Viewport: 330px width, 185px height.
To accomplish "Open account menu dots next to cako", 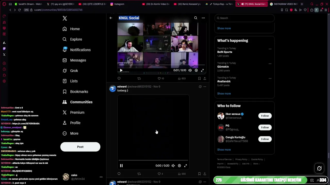I will pyautogui.click(x=101, y=177).
